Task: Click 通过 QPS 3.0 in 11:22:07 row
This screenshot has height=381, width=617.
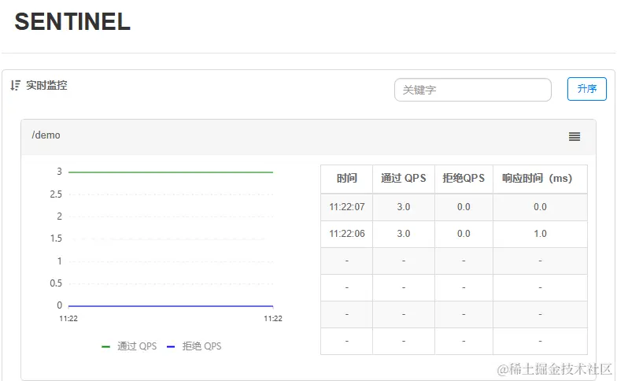Action: [x=403, y=207]
